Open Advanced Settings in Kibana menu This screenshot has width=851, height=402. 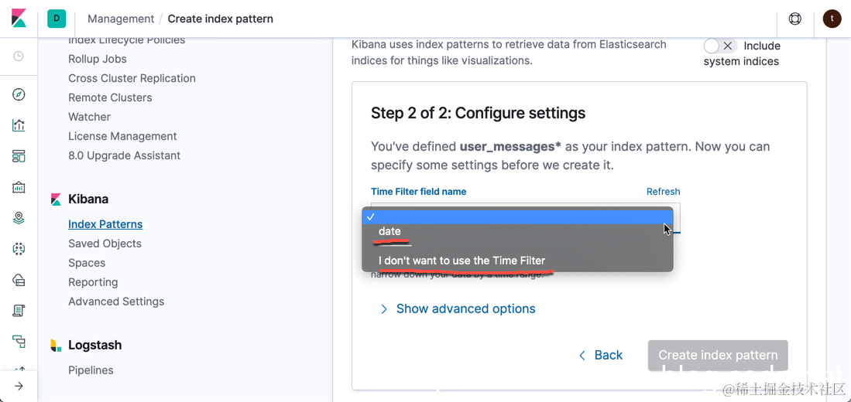116,301
